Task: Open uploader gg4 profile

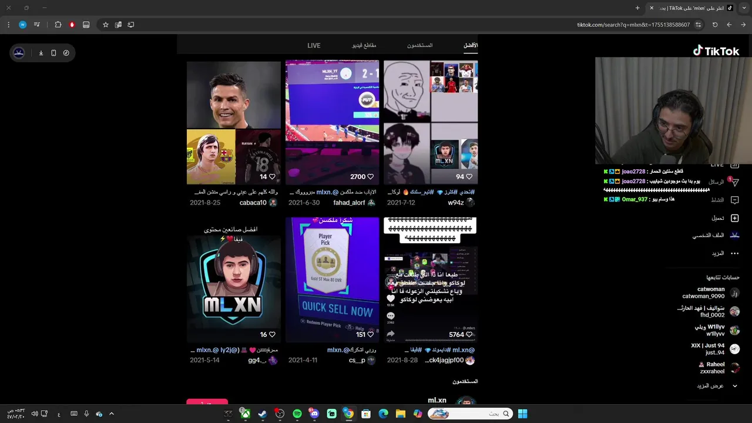Action: 263,360
